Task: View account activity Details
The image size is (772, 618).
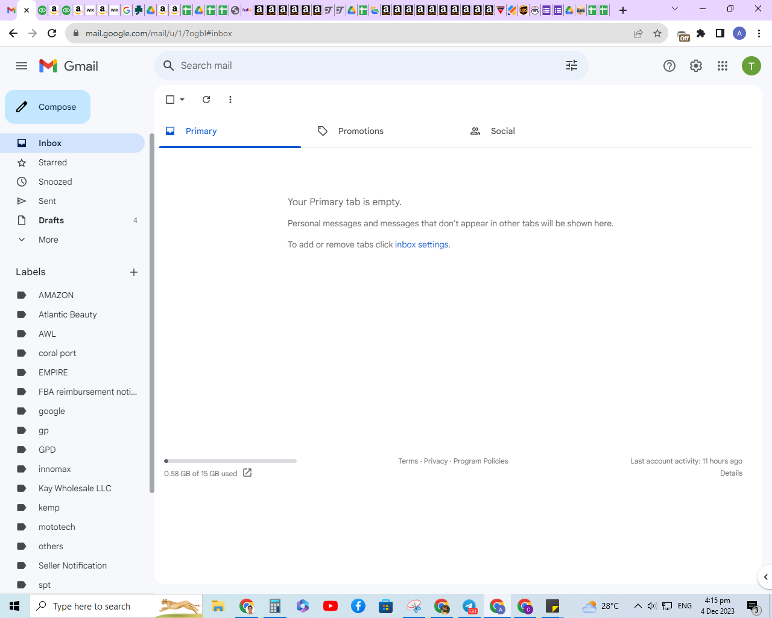Action: [x=731, y=473]
